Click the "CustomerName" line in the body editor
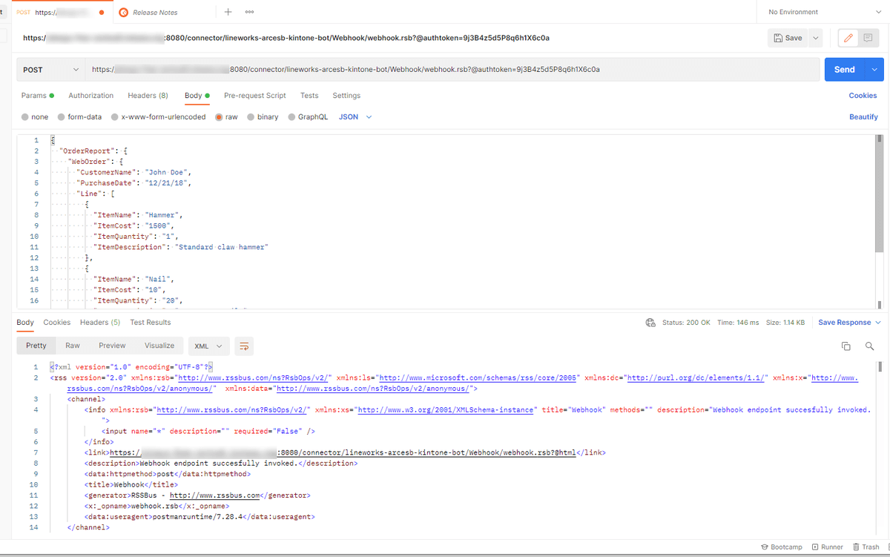This screenshot has width=890, height=557. coord(133,172)
